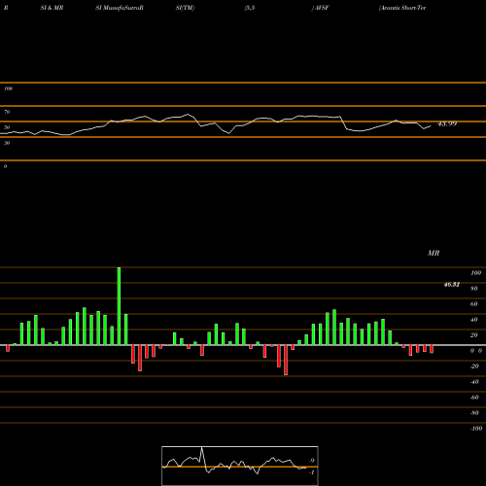Click the '-1' label in the mini chart
Screen dimensions: 486x486
tap(312, 472)
